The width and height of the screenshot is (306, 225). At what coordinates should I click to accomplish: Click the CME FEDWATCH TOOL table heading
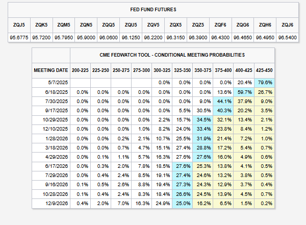(172, 55)
